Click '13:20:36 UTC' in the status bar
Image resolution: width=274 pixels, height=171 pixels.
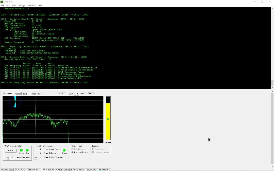click(105, 169)
